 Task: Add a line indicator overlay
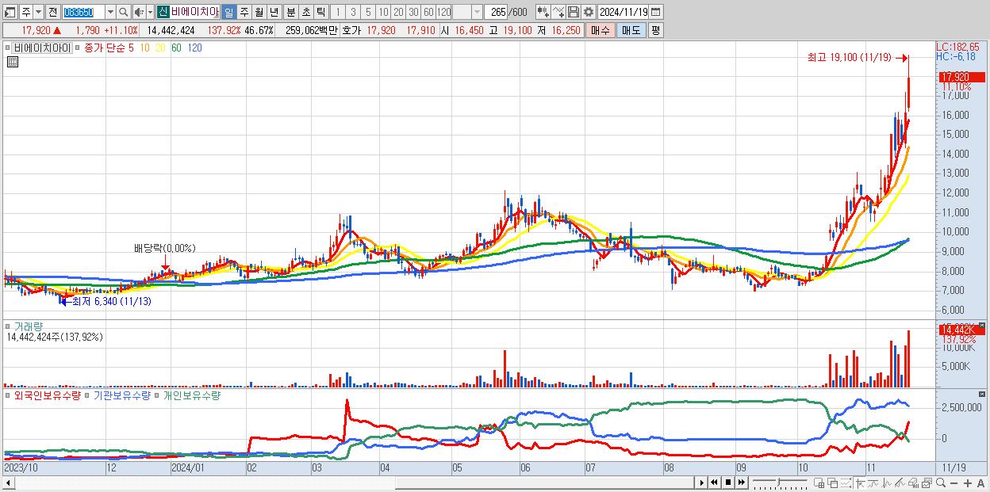click(x=558, y=12)
